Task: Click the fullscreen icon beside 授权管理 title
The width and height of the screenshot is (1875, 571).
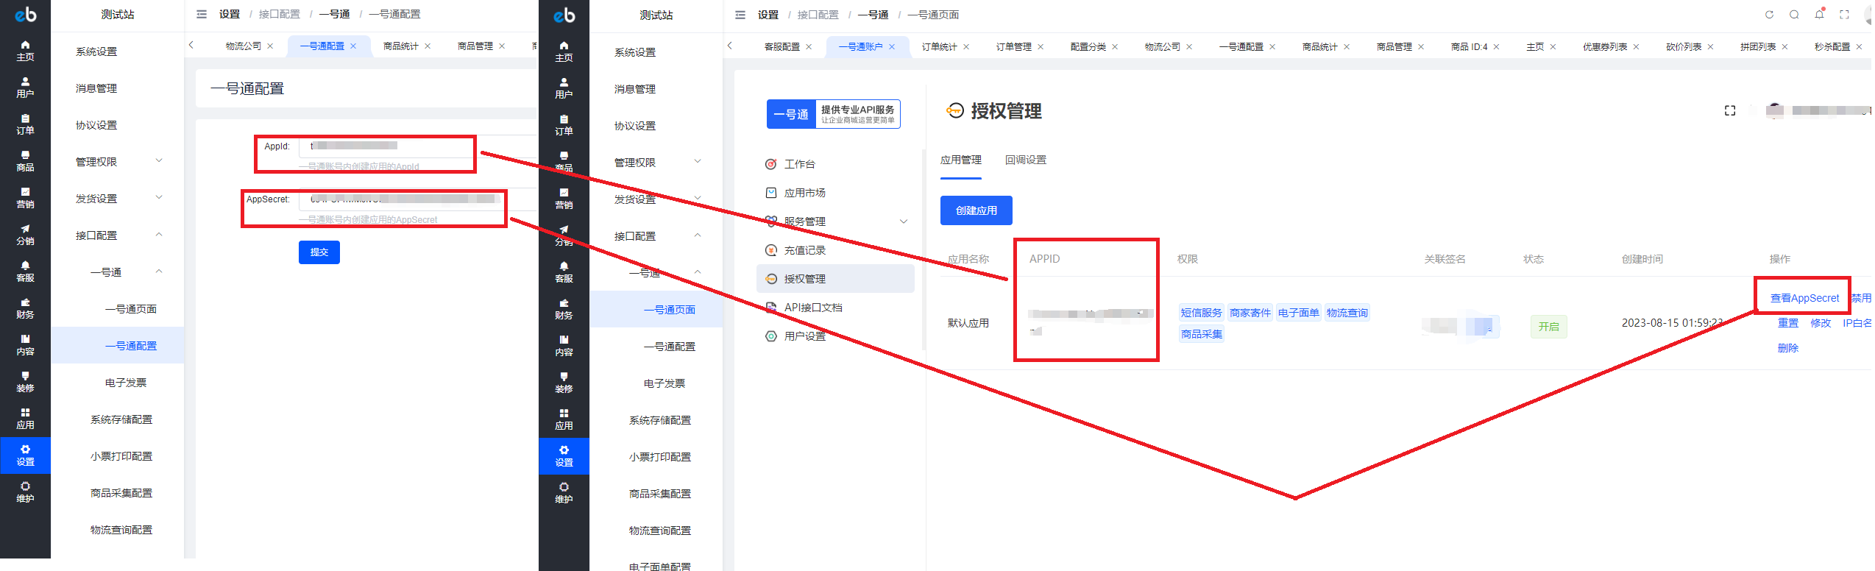Action: tap(1729, 110)
